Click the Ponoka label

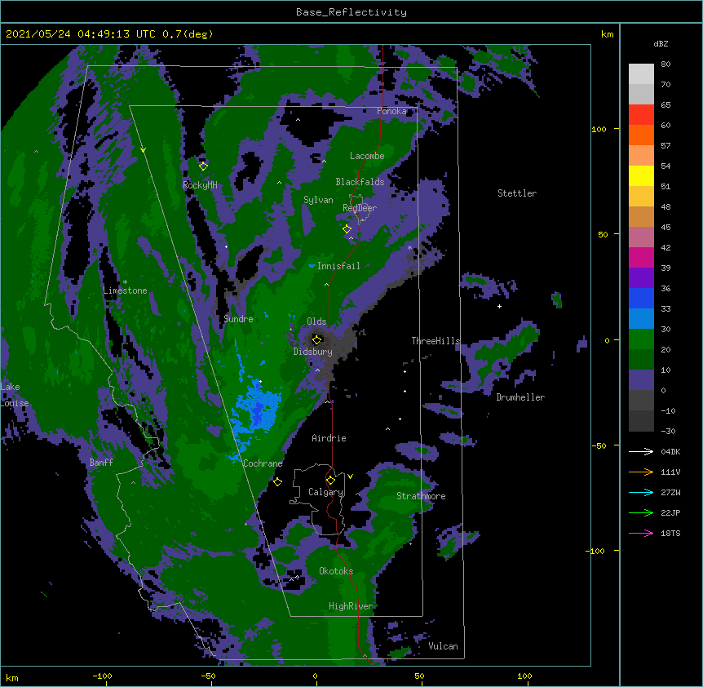[x=391, y=111]
